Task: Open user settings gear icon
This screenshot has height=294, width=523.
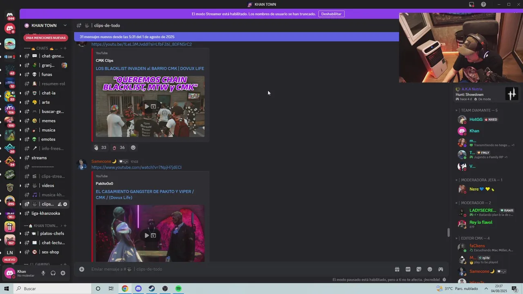Action: pos(63,273)
